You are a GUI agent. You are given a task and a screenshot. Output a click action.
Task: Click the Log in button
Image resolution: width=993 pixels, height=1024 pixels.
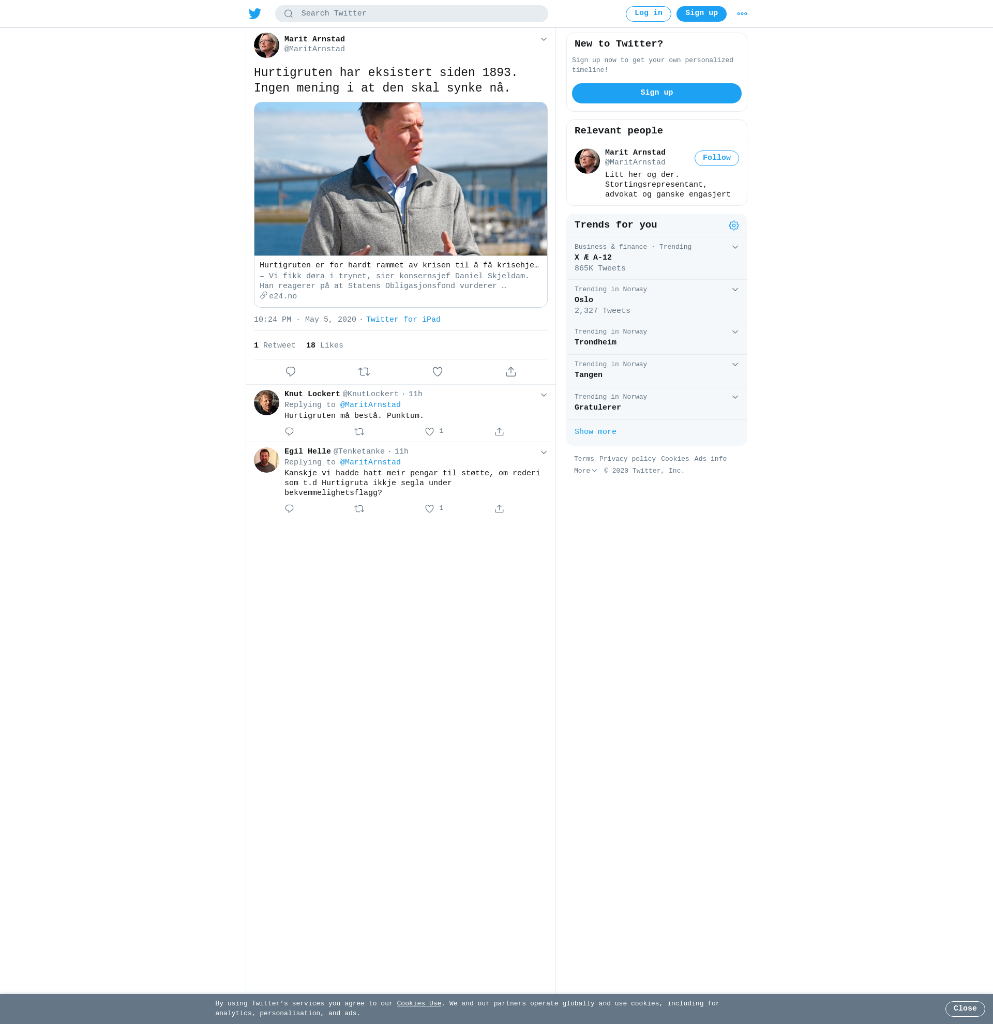click(x=648, y=14)
